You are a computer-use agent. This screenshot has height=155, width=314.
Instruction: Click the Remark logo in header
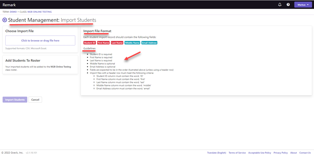tap(9, 5)
